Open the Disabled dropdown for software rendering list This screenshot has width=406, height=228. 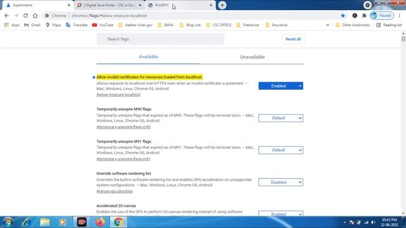pyautogui.click(x=280, y=182)
